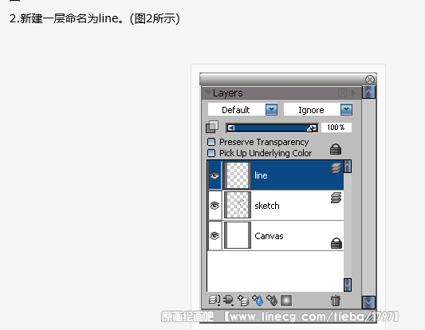Enable Preserve Transparency checkbox
The height and width of the screenshot is (330, 425).
(211, 142)
